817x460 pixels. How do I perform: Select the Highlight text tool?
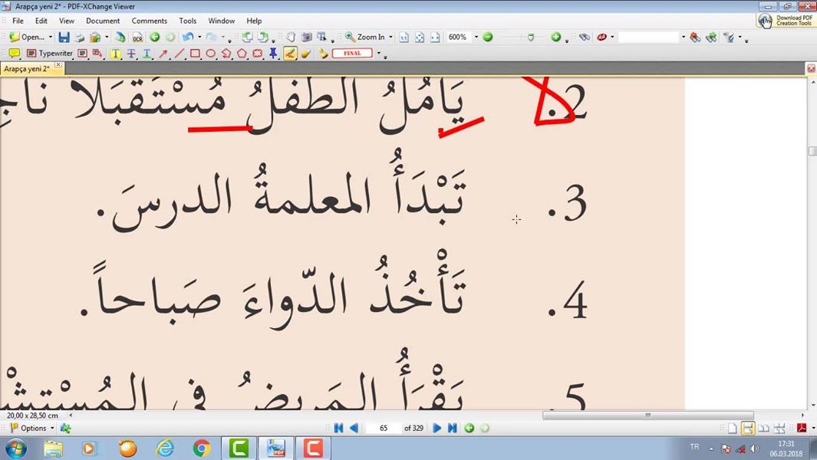point(116,53)
